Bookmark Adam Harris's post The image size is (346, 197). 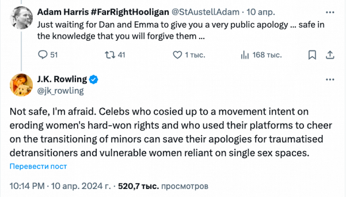coord(313,55)
